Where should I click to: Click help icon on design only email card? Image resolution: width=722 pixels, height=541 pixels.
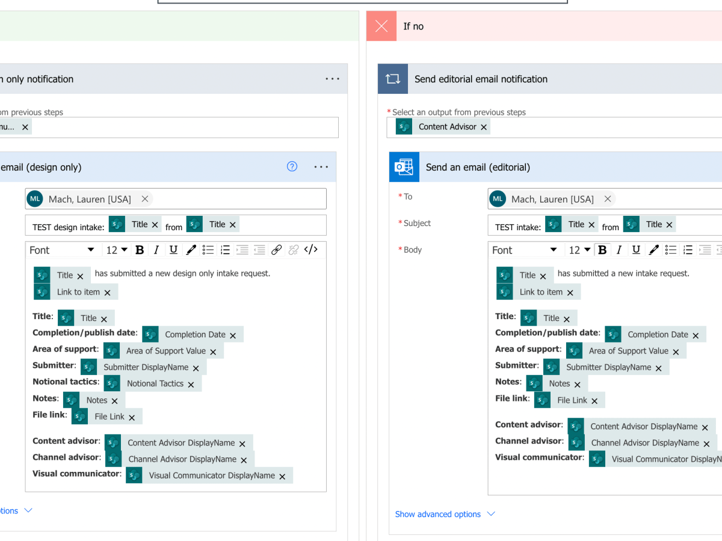pos(292,167)
